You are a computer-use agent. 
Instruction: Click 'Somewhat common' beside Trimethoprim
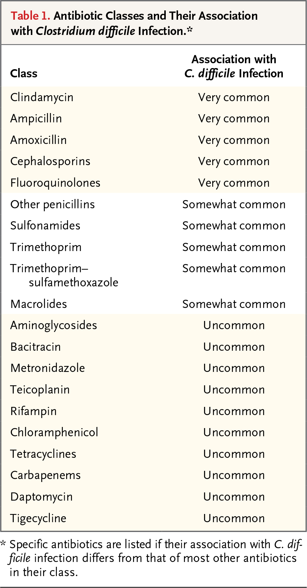[x=234, y=247]
